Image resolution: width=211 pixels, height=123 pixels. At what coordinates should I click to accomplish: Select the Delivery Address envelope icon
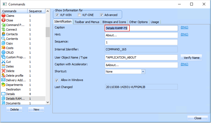point(4,80)
